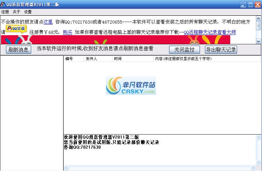262x171 pixels.
Task: Minimize the QQ消息管理器 window
Action: (243, 4)
